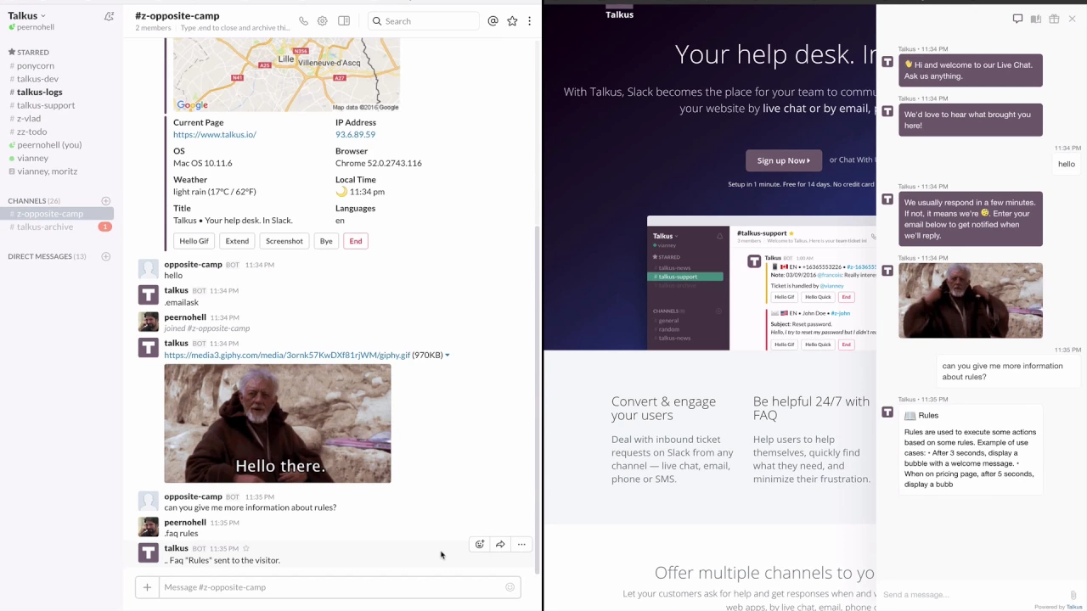Image resolution: width=1087 pixels, height=611 pixels.
Task: Click the #z-opposite-camp channel title
Action: pos(177,15)
